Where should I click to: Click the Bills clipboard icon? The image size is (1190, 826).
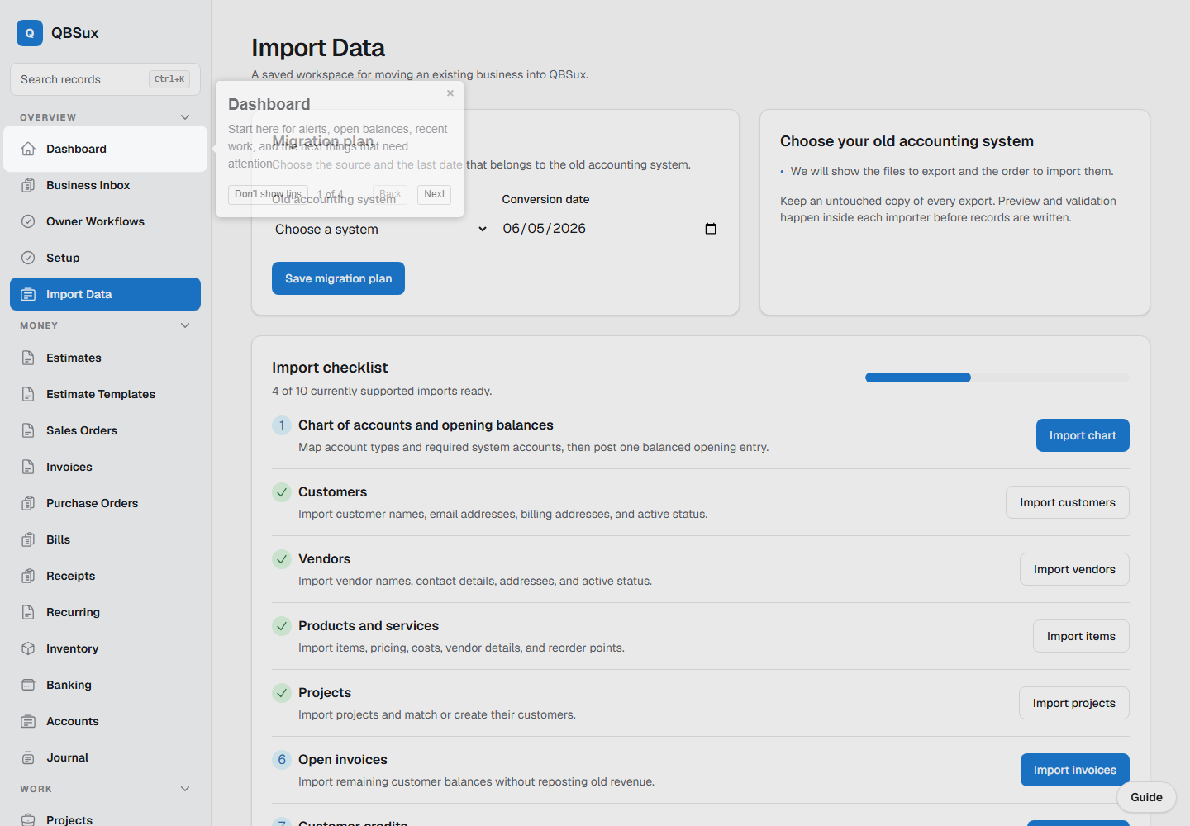point(28,539)
